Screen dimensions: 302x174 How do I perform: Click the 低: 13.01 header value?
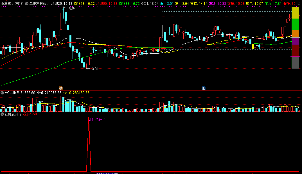166,4
